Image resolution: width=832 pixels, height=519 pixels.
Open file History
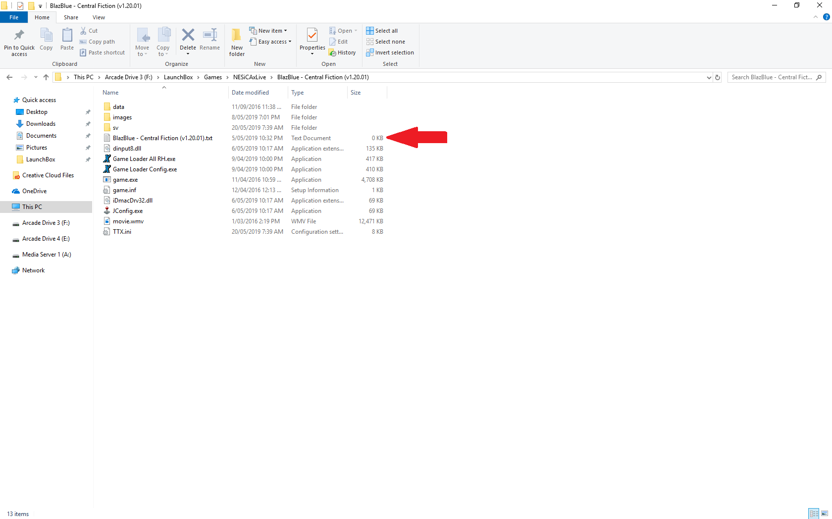pos(342,52)
